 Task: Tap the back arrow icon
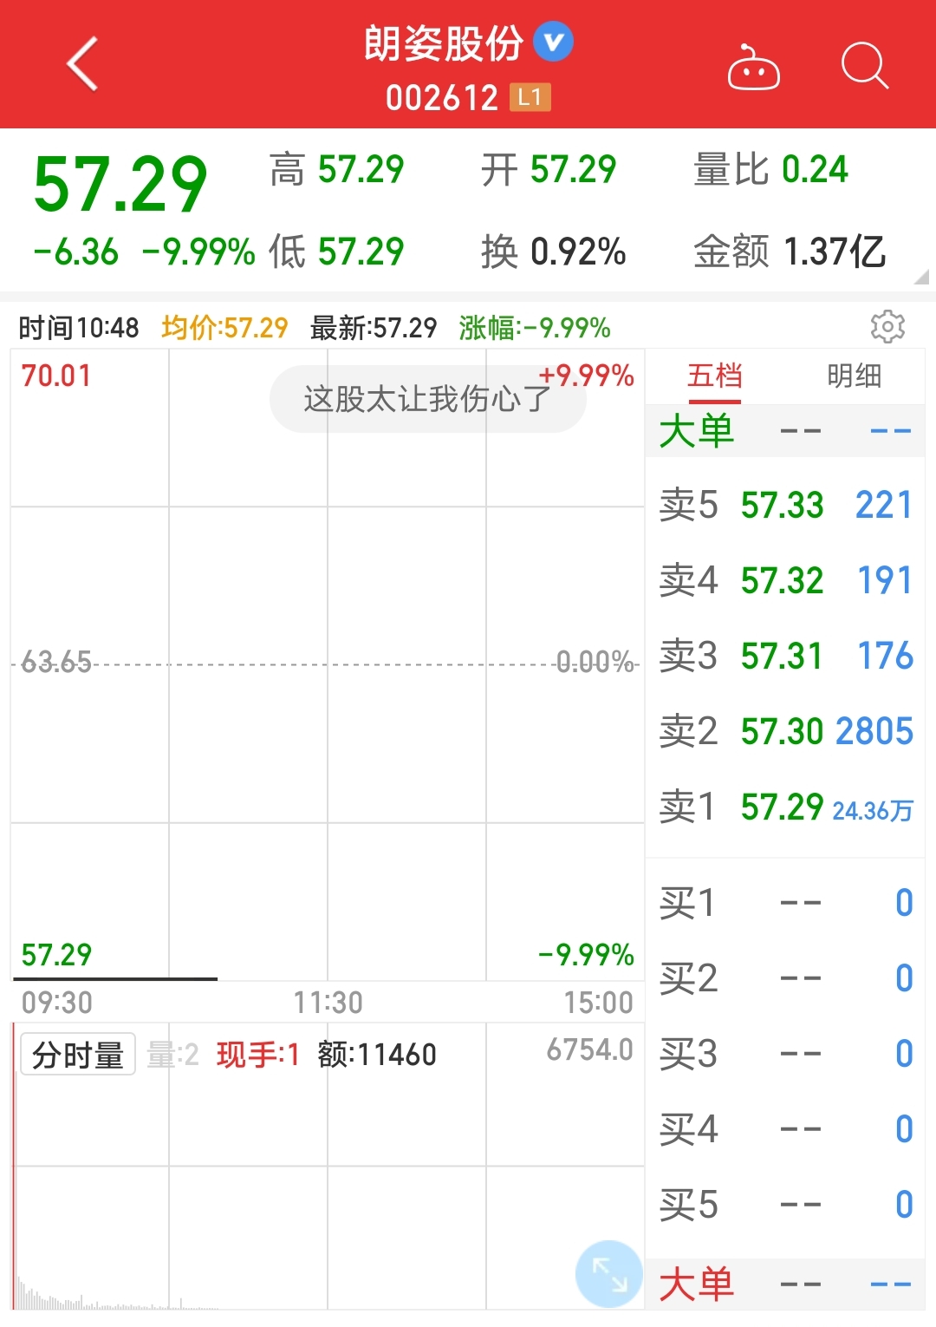82,64
